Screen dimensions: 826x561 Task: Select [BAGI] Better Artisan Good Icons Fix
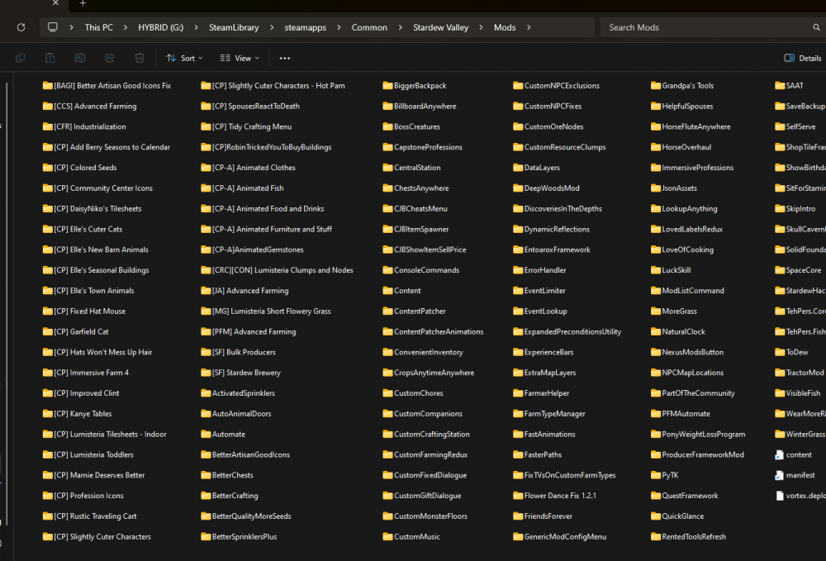point(107,85)
